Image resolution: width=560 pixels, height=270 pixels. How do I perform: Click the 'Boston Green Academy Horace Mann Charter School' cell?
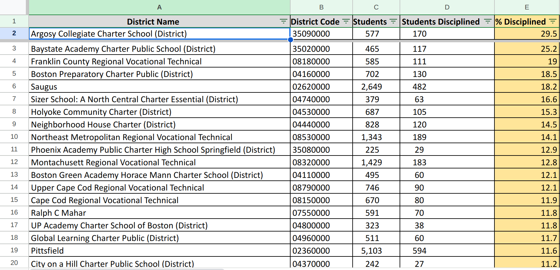click(159, 175)
